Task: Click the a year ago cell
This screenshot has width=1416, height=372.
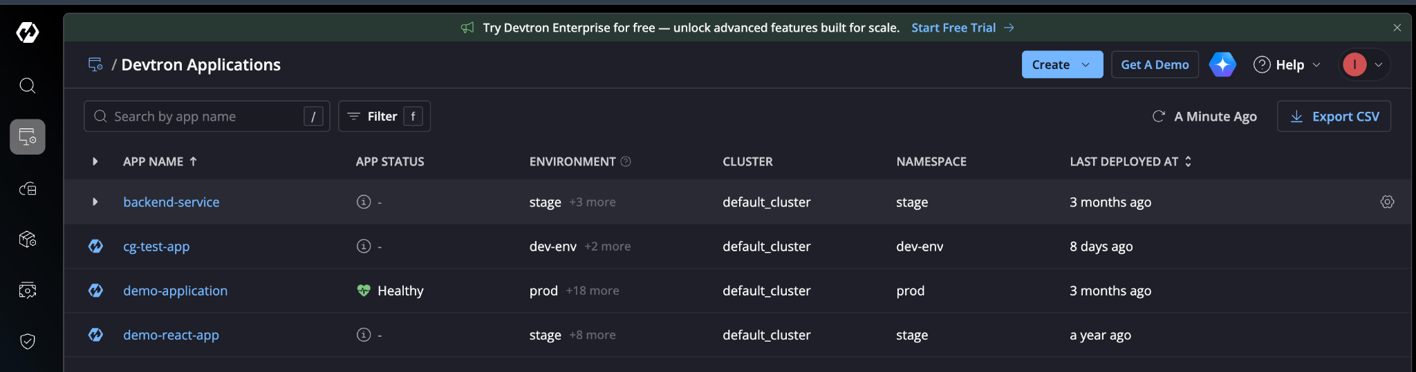Action: (1100, 335)
